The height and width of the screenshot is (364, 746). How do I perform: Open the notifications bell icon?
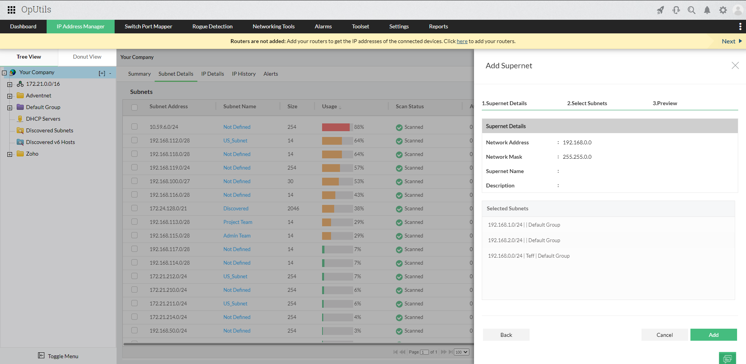click(707, 10)
